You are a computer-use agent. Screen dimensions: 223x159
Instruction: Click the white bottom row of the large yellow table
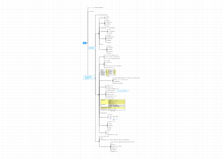coord(113,109)
